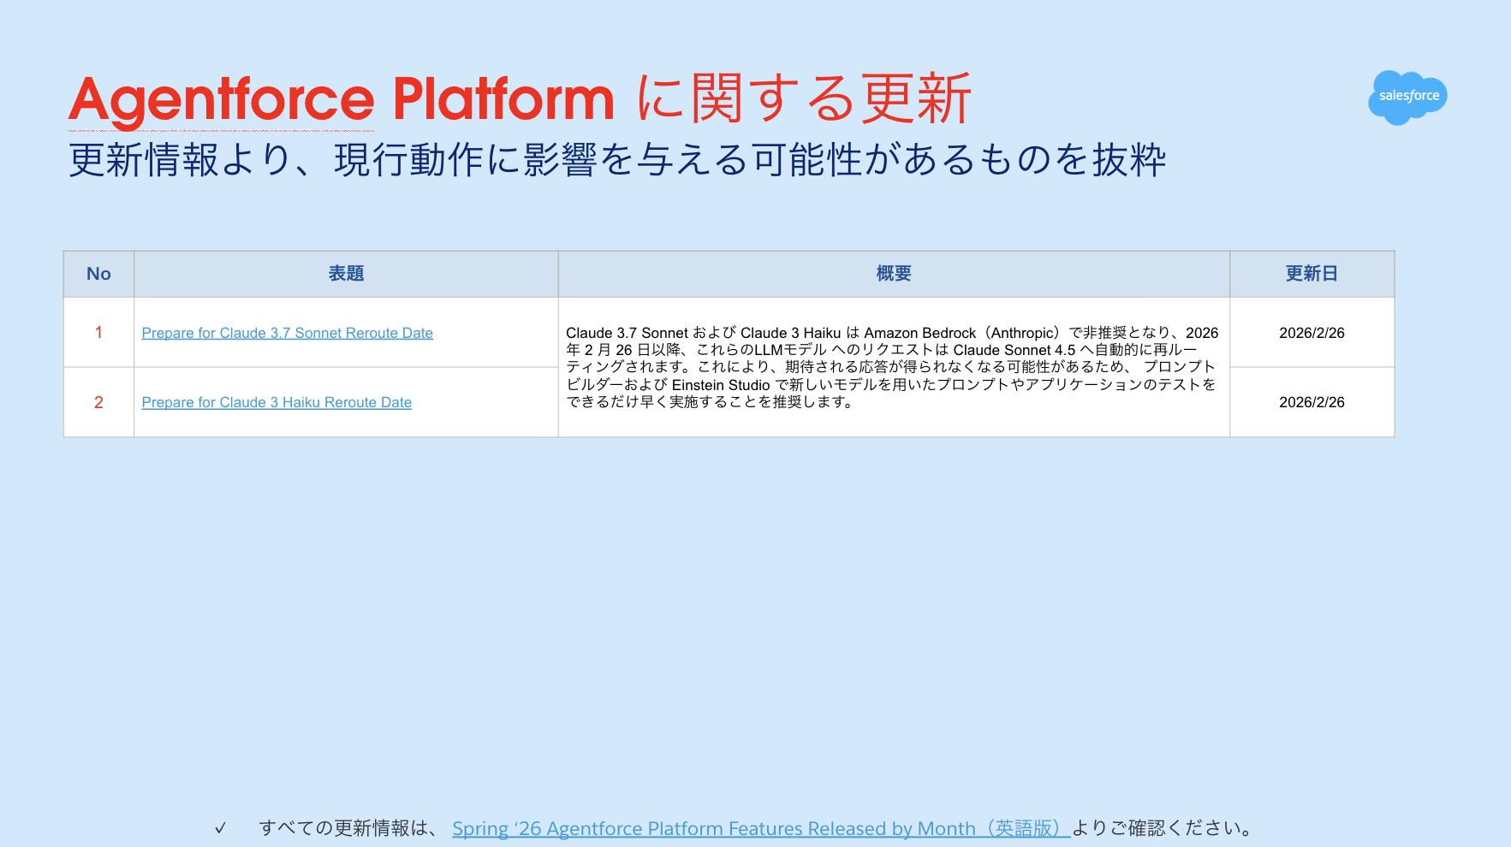This screenshot has width=1511, height=847.
Task: Click the 2026/2/26 date in the Haiku row
Action: pos(1312,402)
